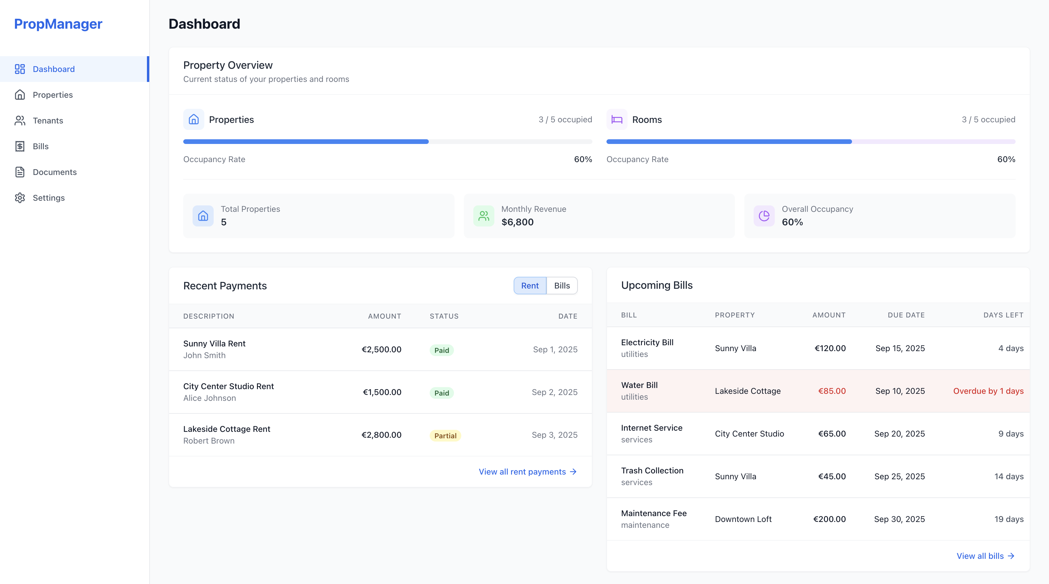Image resolution: width=1049 pixels, height=584 pixels.
Task: Click the Overall Occupancy pie chart icon
Action: click(x=764, y=216)
